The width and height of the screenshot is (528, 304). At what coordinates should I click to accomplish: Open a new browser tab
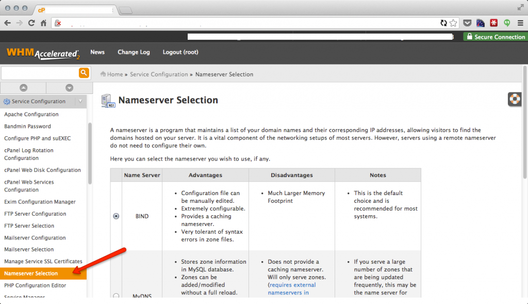tap(126, 10)
